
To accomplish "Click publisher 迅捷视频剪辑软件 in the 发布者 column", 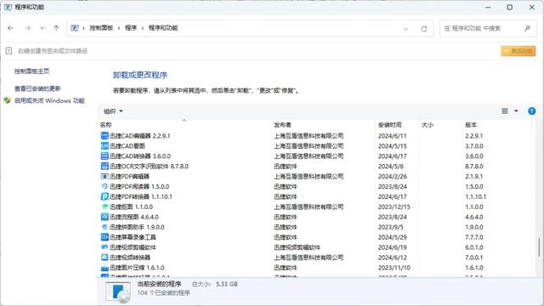I will (297, 247).
